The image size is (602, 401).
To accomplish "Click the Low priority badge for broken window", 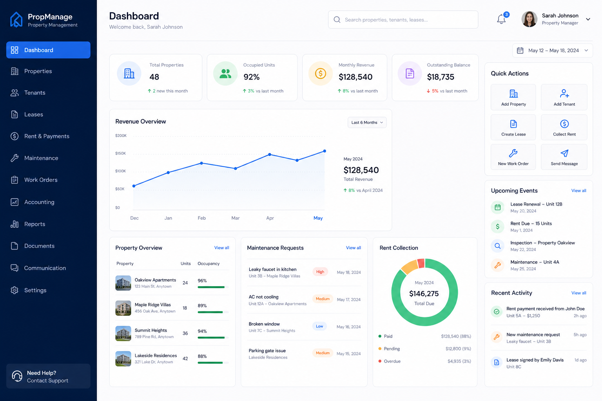I will (x=320, y=326).
